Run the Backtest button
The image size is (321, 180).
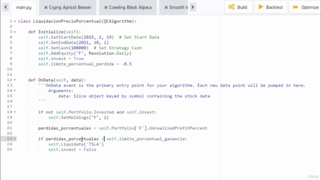tap(271, 7)
